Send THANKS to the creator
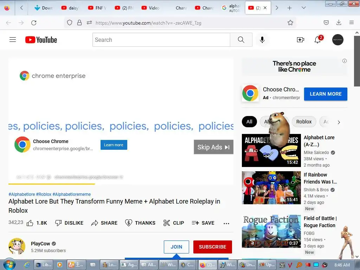The width and height of the screenshot is (360, 270). tap(140, 223)
